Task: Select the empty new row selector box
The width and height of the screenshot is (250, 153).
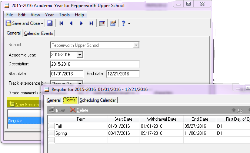Action: (51, 140)
